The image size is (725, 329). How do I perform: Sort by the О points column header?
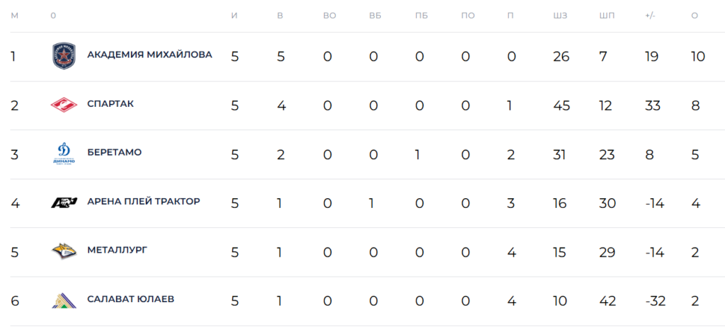click(x=695, y=16)
